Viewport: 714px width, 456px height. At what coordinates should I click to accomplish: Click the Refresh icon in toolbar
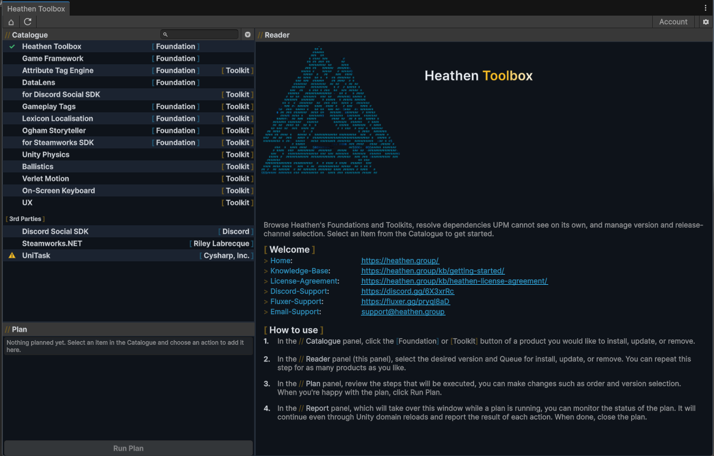[x=28, y=22]
